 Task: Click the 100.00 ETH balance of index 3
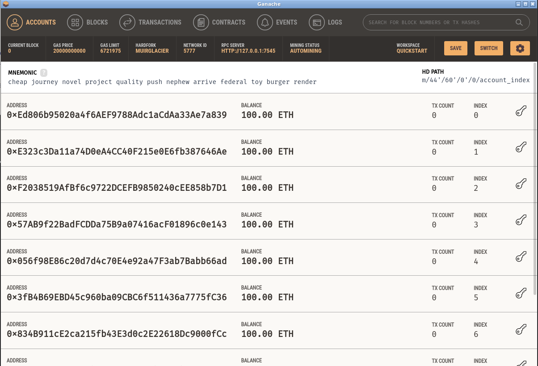tap(267, 225)
